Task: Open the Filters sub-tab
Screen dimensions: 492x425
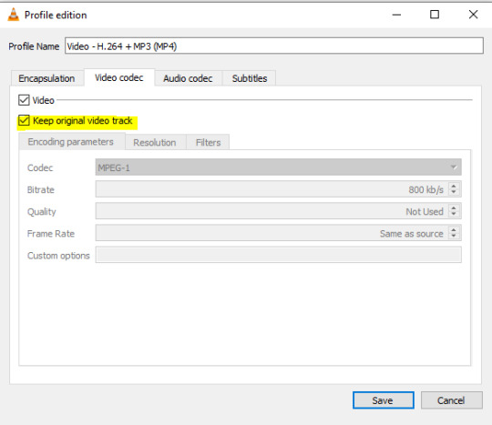Action: pos(208,143)
